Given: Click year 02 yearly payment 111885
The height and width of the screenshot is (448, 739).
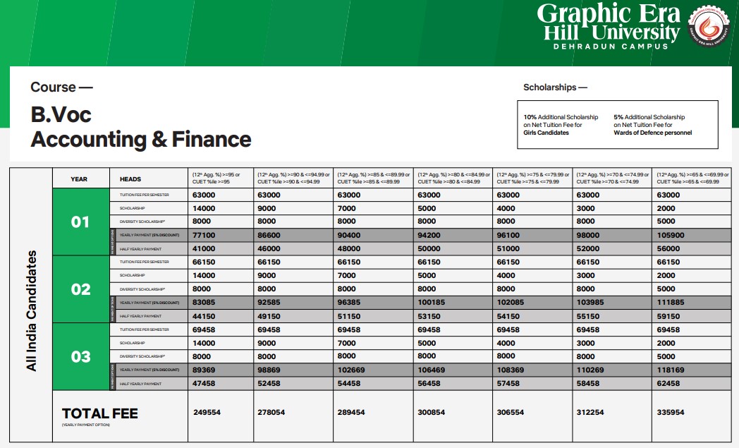Looking at the screenshot, I should coord(671,302).
